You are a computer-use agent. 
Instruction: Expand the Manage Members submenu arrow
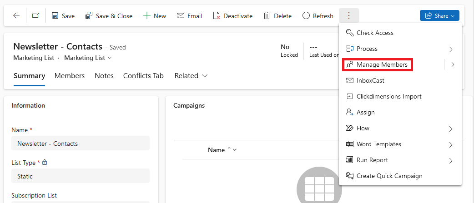(x=453, y=64)
